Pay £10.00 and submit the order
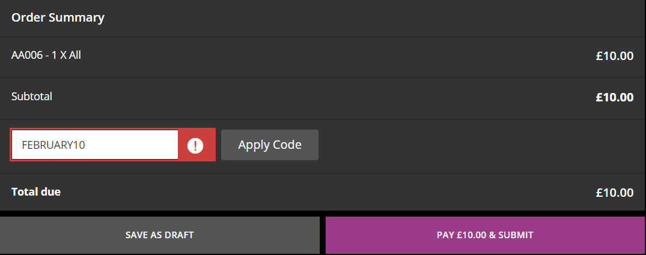 click(485, 235)
